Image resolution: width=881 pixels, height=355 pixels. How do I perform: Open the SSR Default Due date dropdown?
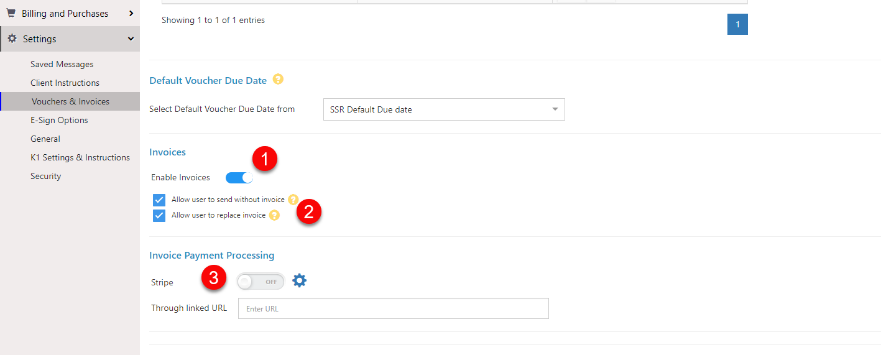point(444,109)
